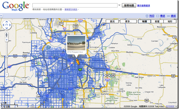
Task: Click the hand icon in pan control
Action: (7, 25)
